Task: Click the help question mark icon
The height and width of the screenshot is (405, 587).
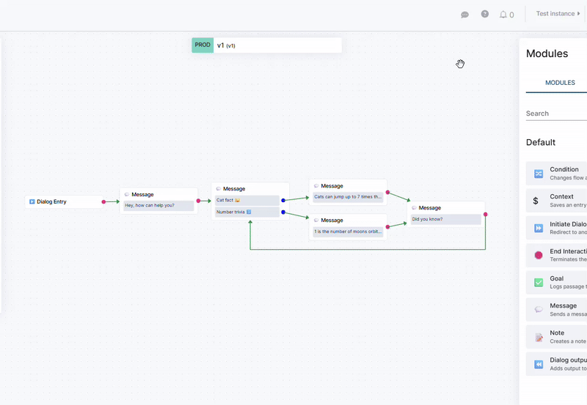Action: [x=485, y=14]
